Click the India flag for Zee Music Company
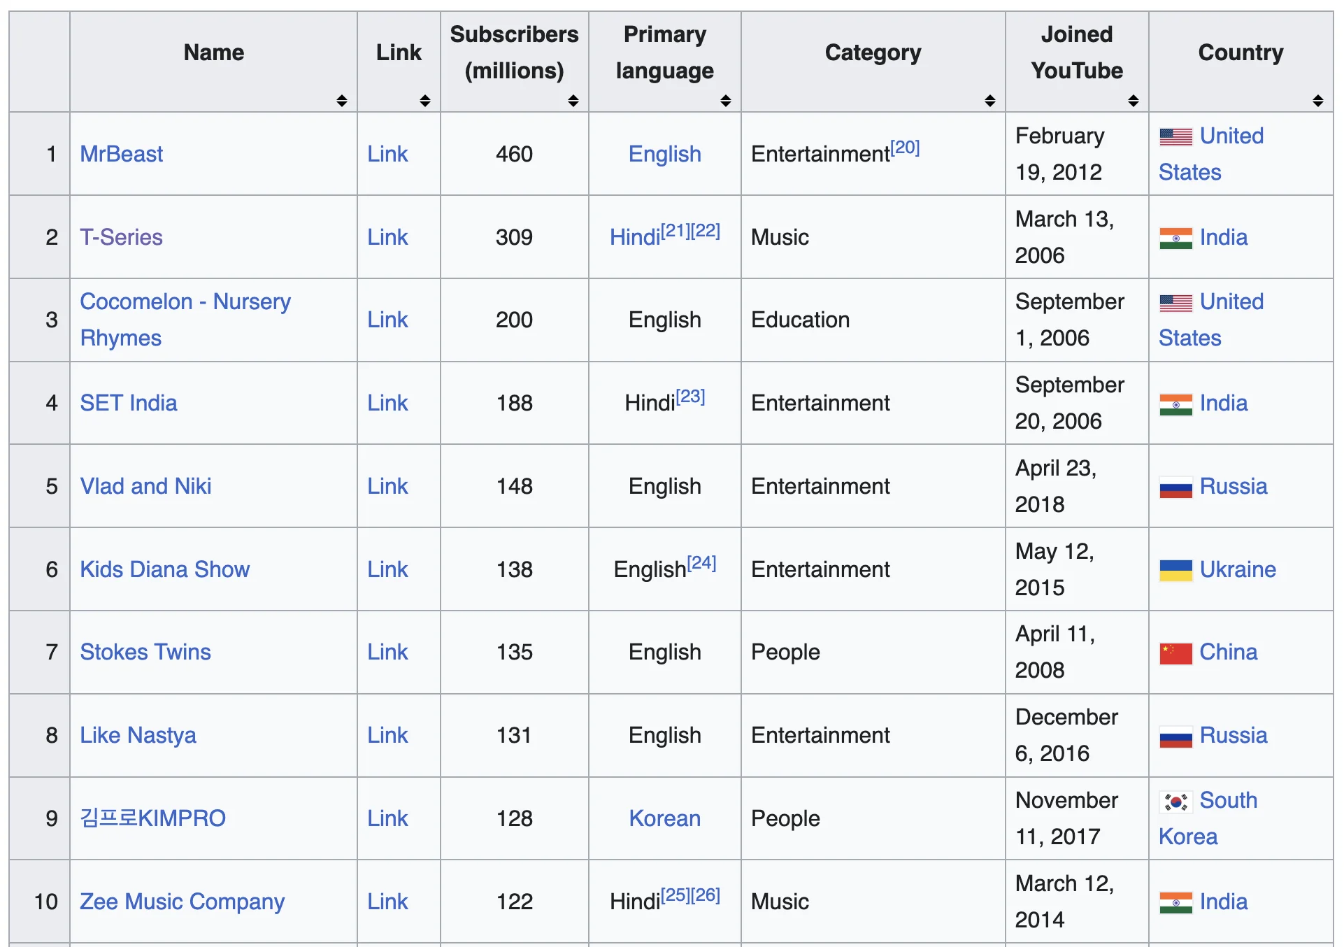 [x=1176, y=902]
